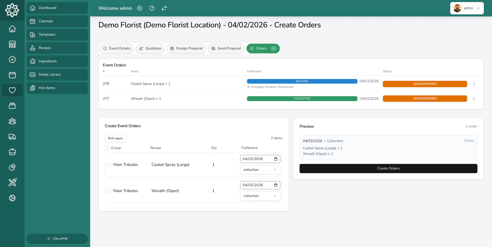The width and height of the screenshot is (492, 247).
Task: Open the search icon in the top bar
Action: (x=140, y=8)
